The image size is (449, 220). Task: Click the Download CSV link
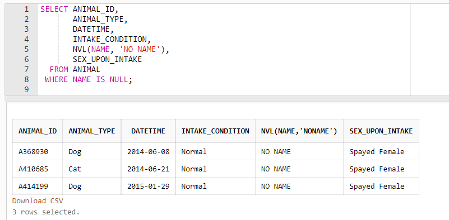point(38,201)
